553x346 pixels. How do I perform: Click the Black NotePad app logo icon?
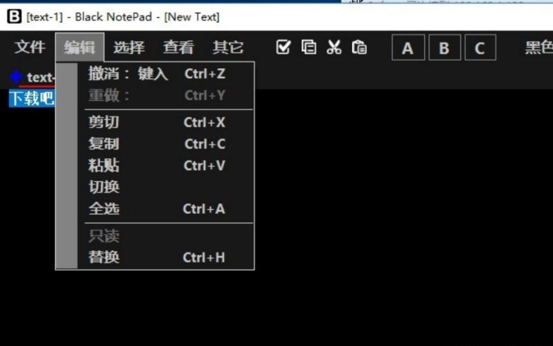[x=14, y=16]
